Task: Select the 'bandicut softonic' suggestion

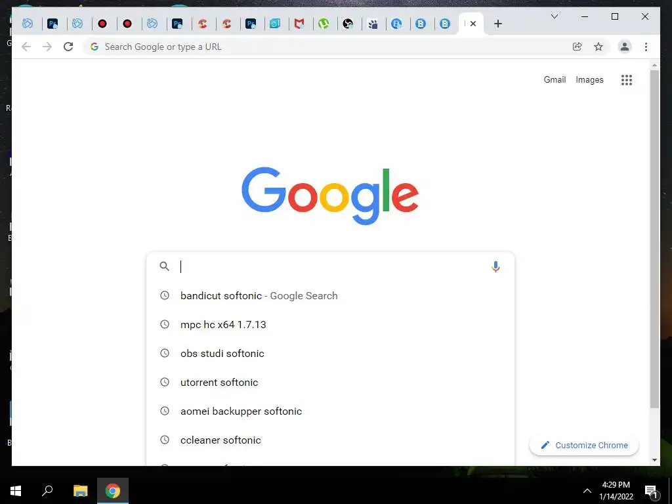Action: click(330, 296)
